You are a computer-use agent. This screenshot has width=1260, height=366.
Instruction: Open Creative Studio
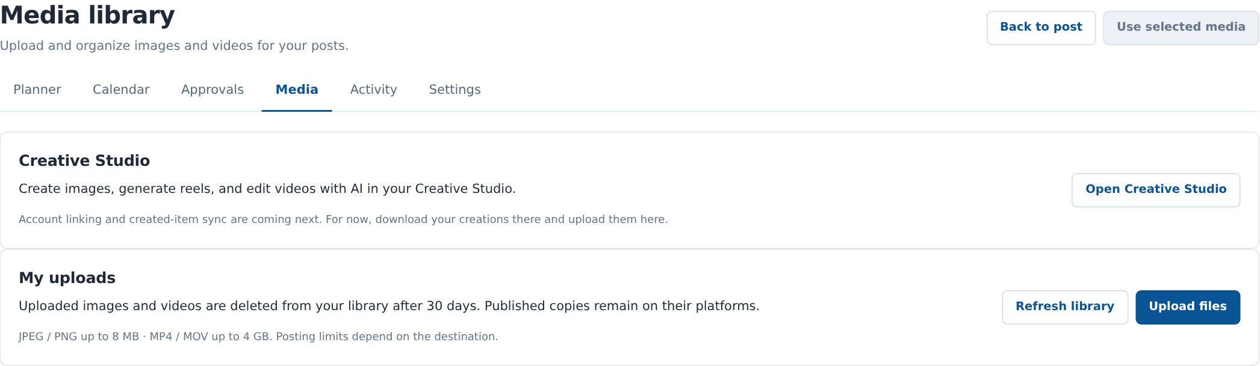1156,190
